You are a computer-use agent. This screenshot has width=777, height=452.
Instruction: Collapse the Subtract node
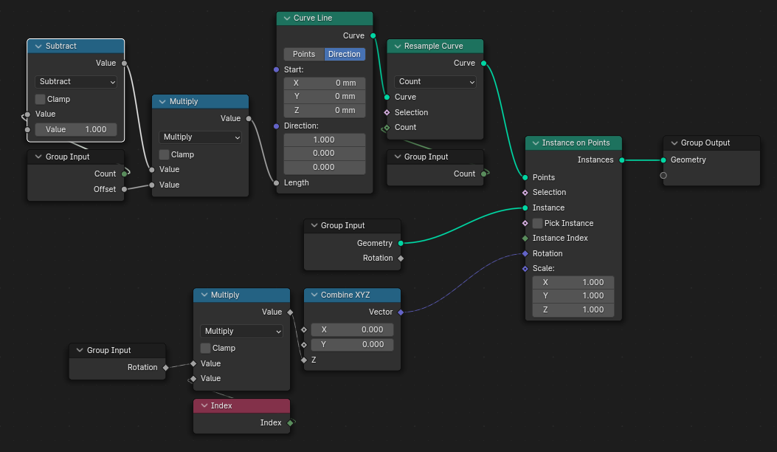click(x=38, y=46)
